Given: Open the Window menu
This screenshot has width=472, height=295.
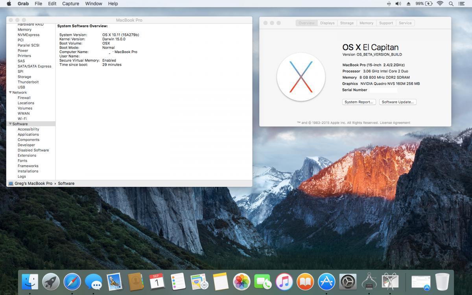Looking at the screenshot, I should click(x=94, y=4).
